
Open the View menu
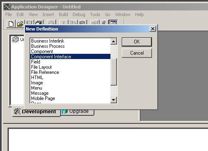point(33,14)
